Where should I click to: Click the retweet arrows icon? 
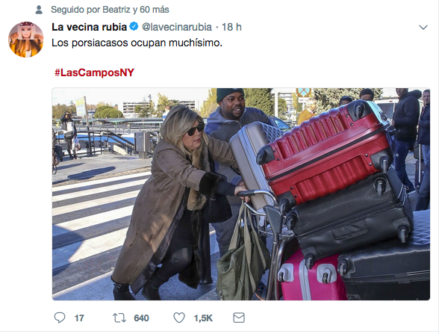click(x=119, y=318)
